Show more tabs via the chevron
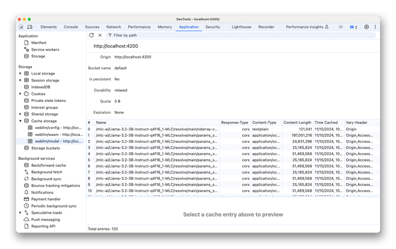The width and height of the screenshot is (396, 249). [x=340, y=27]
